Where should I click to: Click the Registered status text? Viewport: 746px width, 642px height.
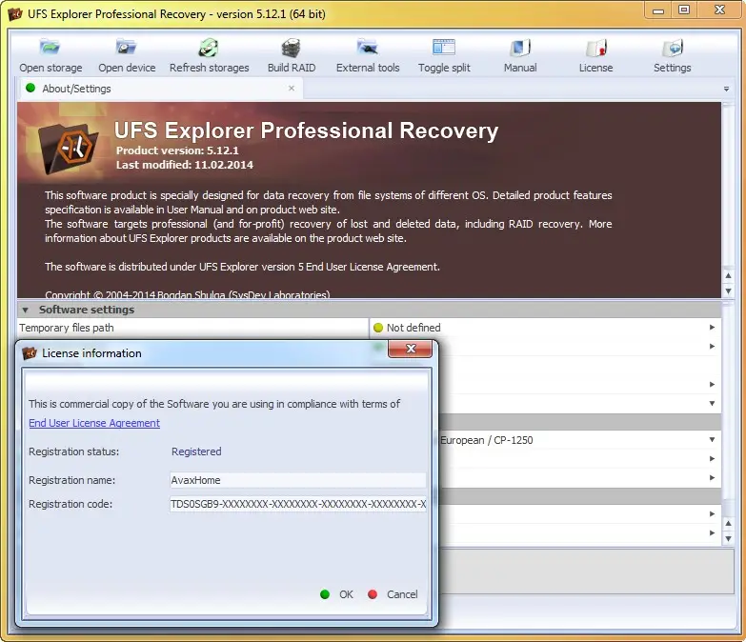click(196, 451)
